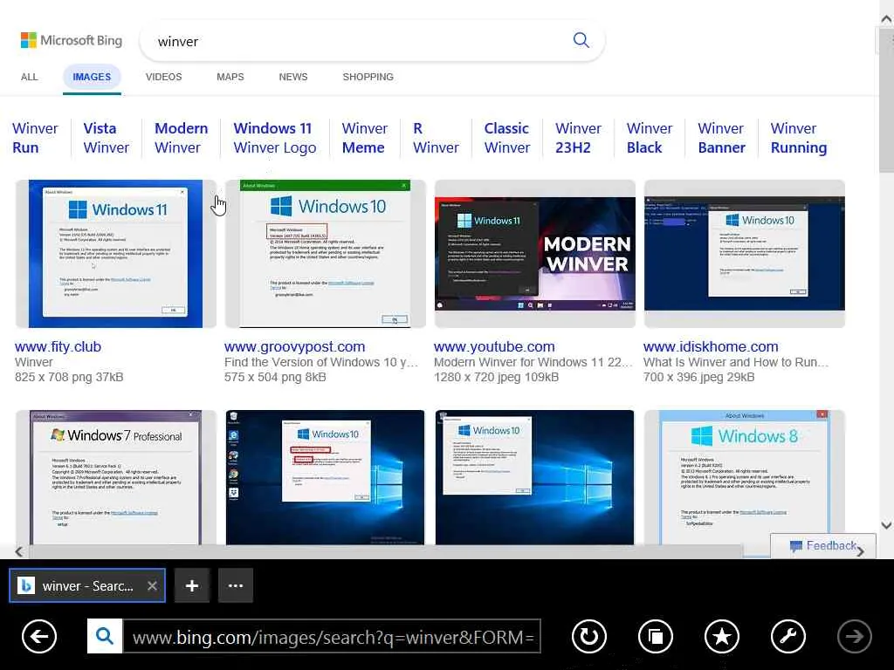Image resolution: width=894 pixels, height=670 pixels.
Task: Open the Modern Winver YouTube thumbnail
Action: pos(535,254)
